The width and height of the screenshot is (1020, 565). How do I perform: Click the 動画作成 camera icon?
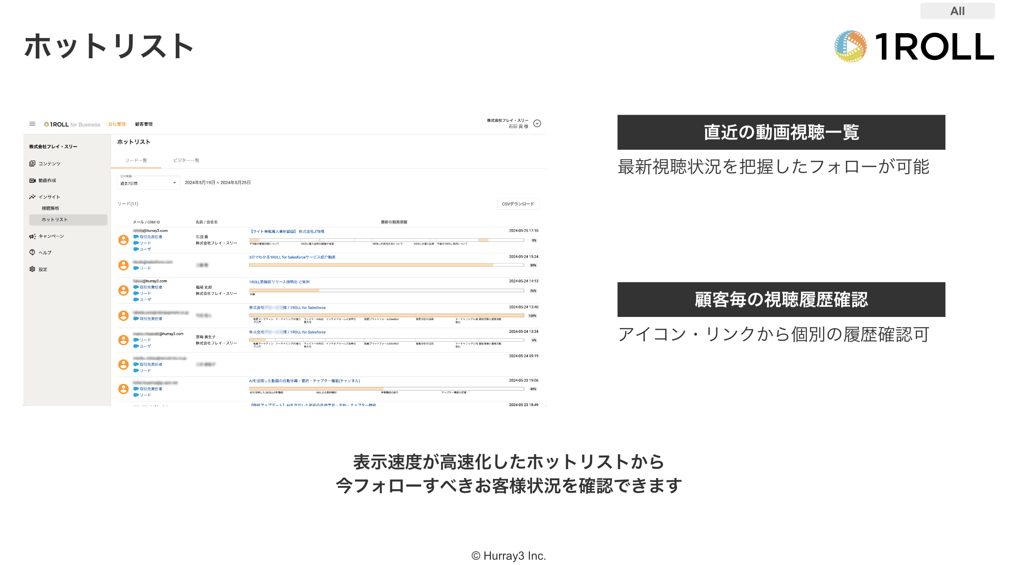32,181
